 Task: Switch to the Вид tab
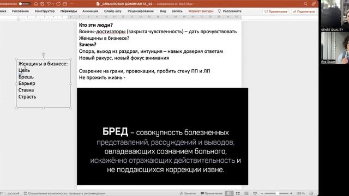click(163, 11)
